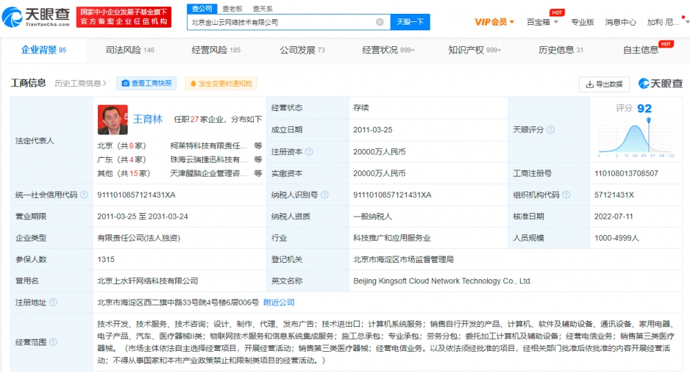This screenshot has width=690, height=373.
Task: Open the user account dropdown at top right
Action: (x=663, y=22)
